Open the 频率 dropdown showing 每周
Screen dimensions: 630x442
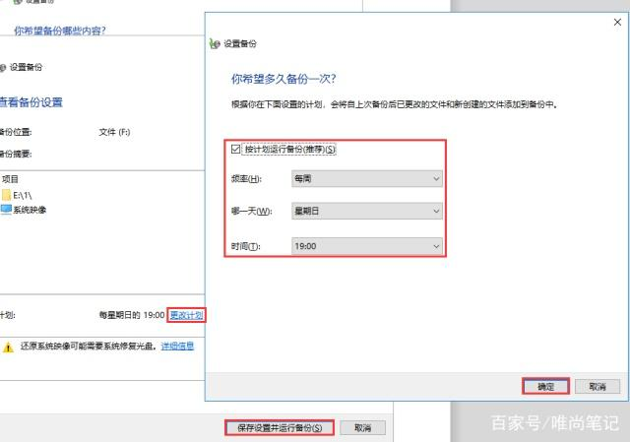coord(367,178)
